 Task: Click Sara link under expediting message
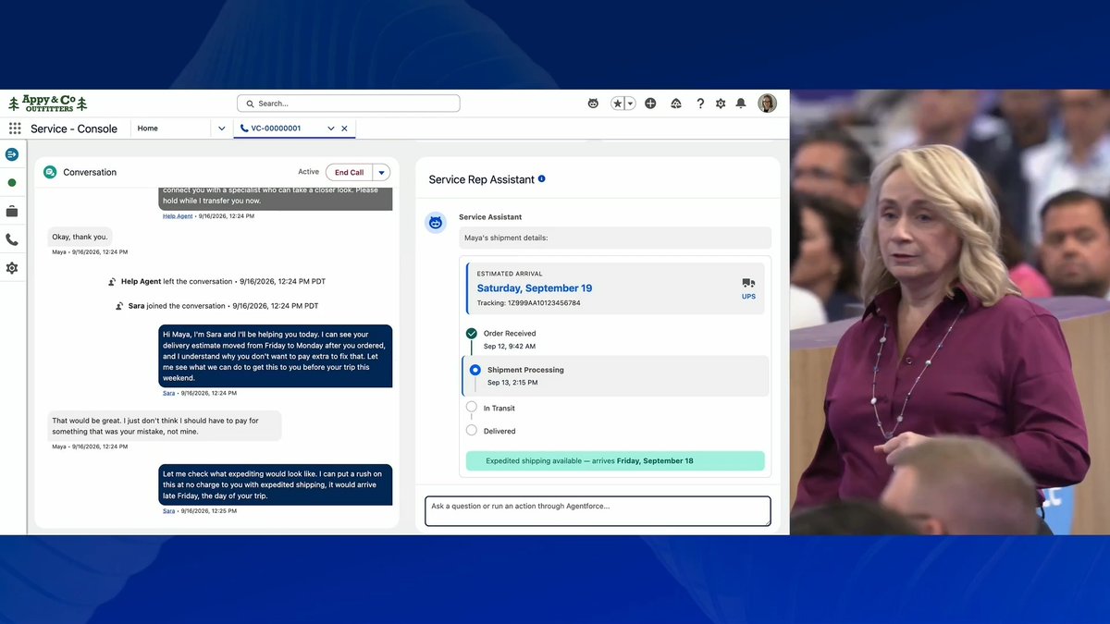(x=168, y=510)
